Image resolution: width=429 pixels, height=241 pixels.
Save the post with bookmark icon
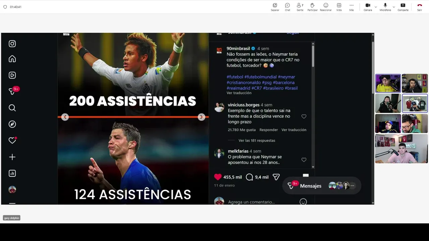(306, 175)
